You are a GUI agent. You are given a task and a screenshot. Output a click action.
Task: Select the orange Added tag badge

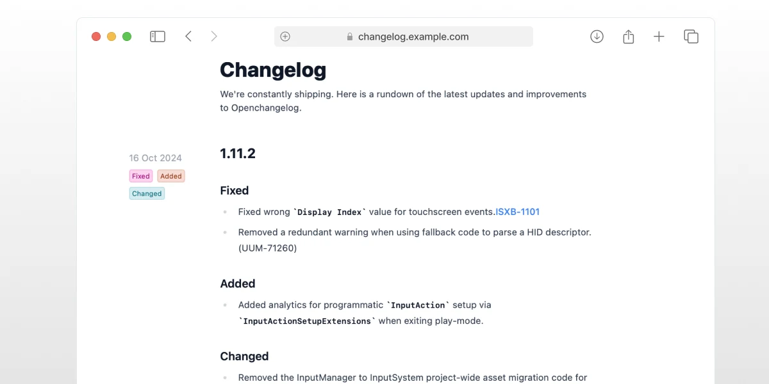click(170, 175)
